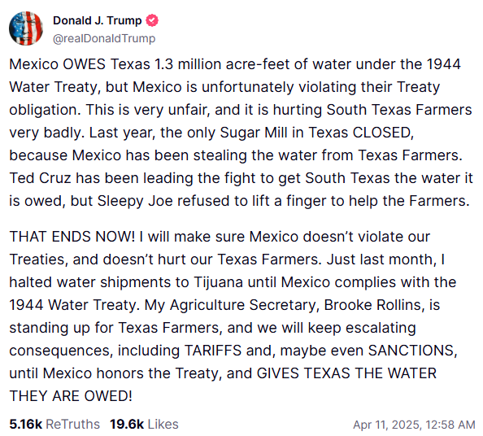The image size is (483, 436).
Task: Open Donald J. Trump display name
Action: (x=97, y=20)
